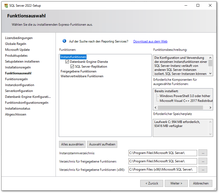Open the Download aus dem Web link
Image resolution: width=219 pixels, height=193 pixels.
click(150, 41)
